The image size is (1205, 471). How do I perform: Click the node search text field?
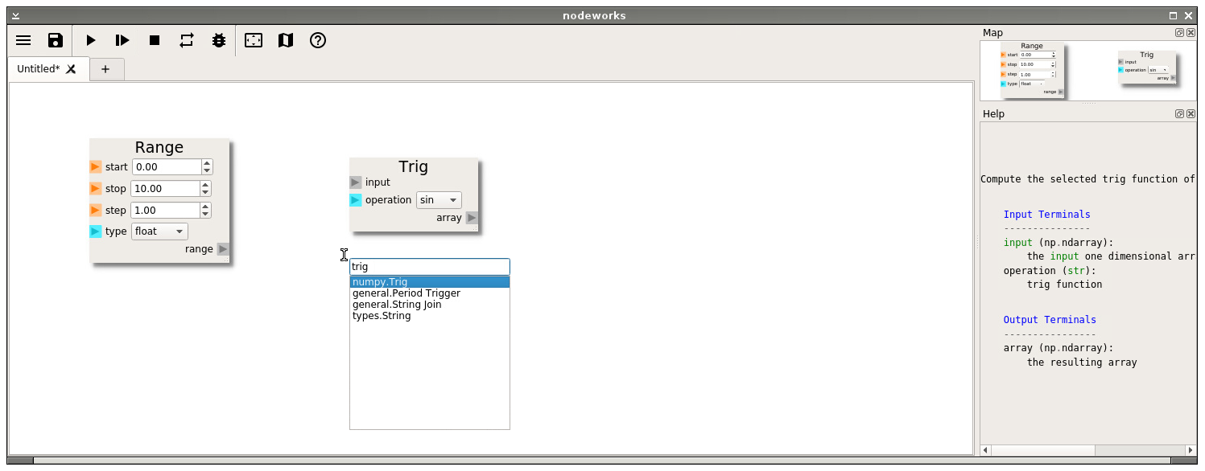(429, 267)
